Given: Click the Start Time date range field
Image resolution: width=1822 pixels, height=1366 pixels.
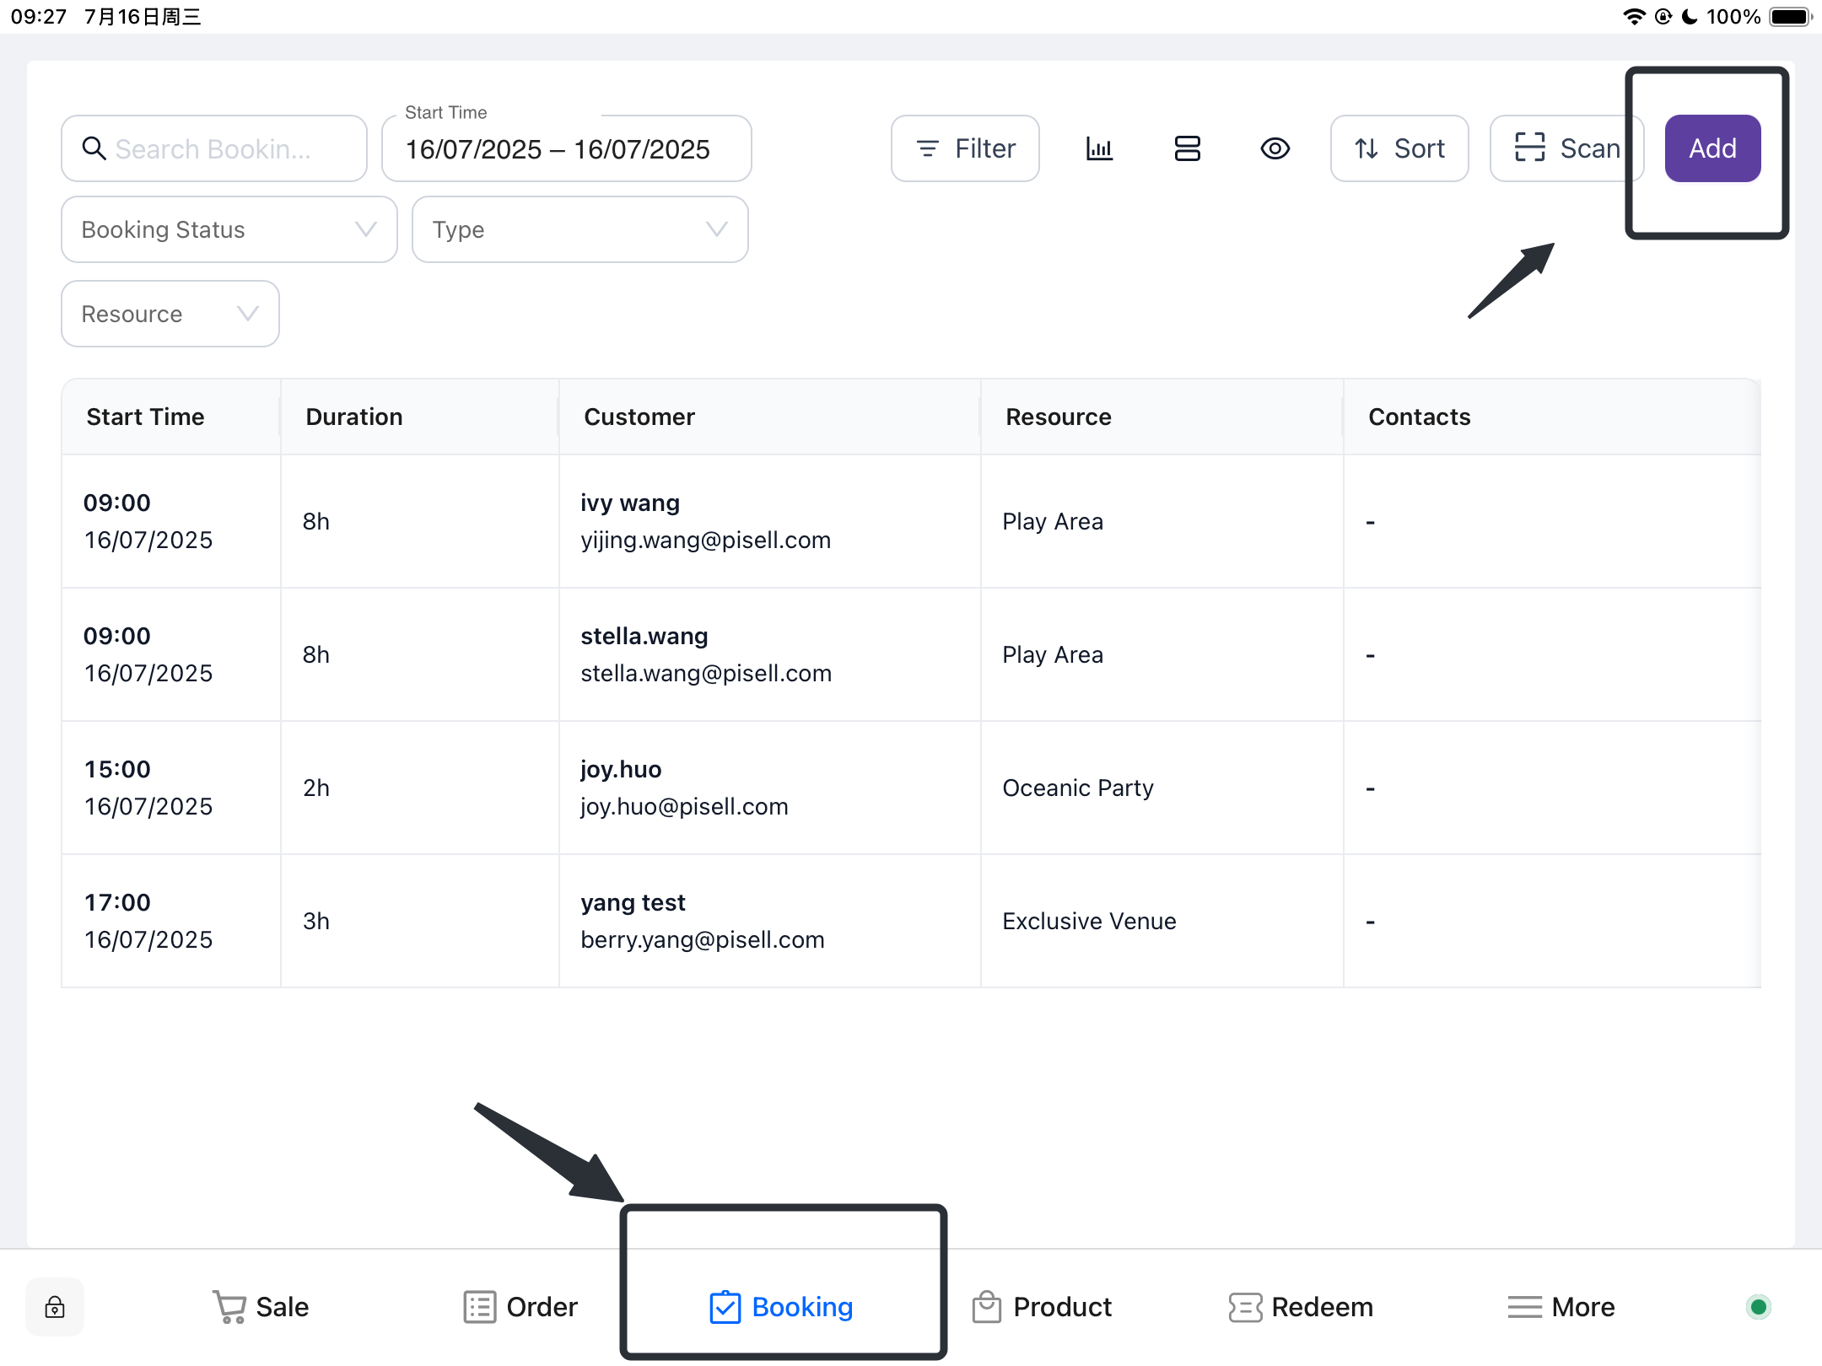Looking at the screenshot, I should (x=565, y=149).
